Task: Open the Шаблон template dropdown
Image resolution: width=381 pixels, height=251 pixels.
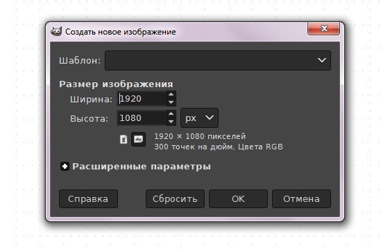Action: point(218,60)
